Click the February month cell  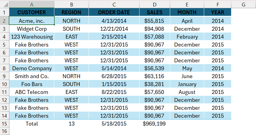point(187,37)
